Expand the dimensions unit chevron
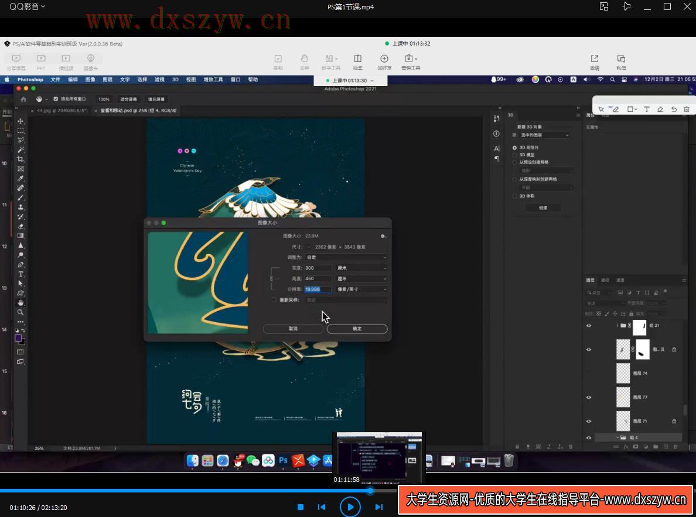This screenshot has width=696, height=517. (x=309, y=247)
